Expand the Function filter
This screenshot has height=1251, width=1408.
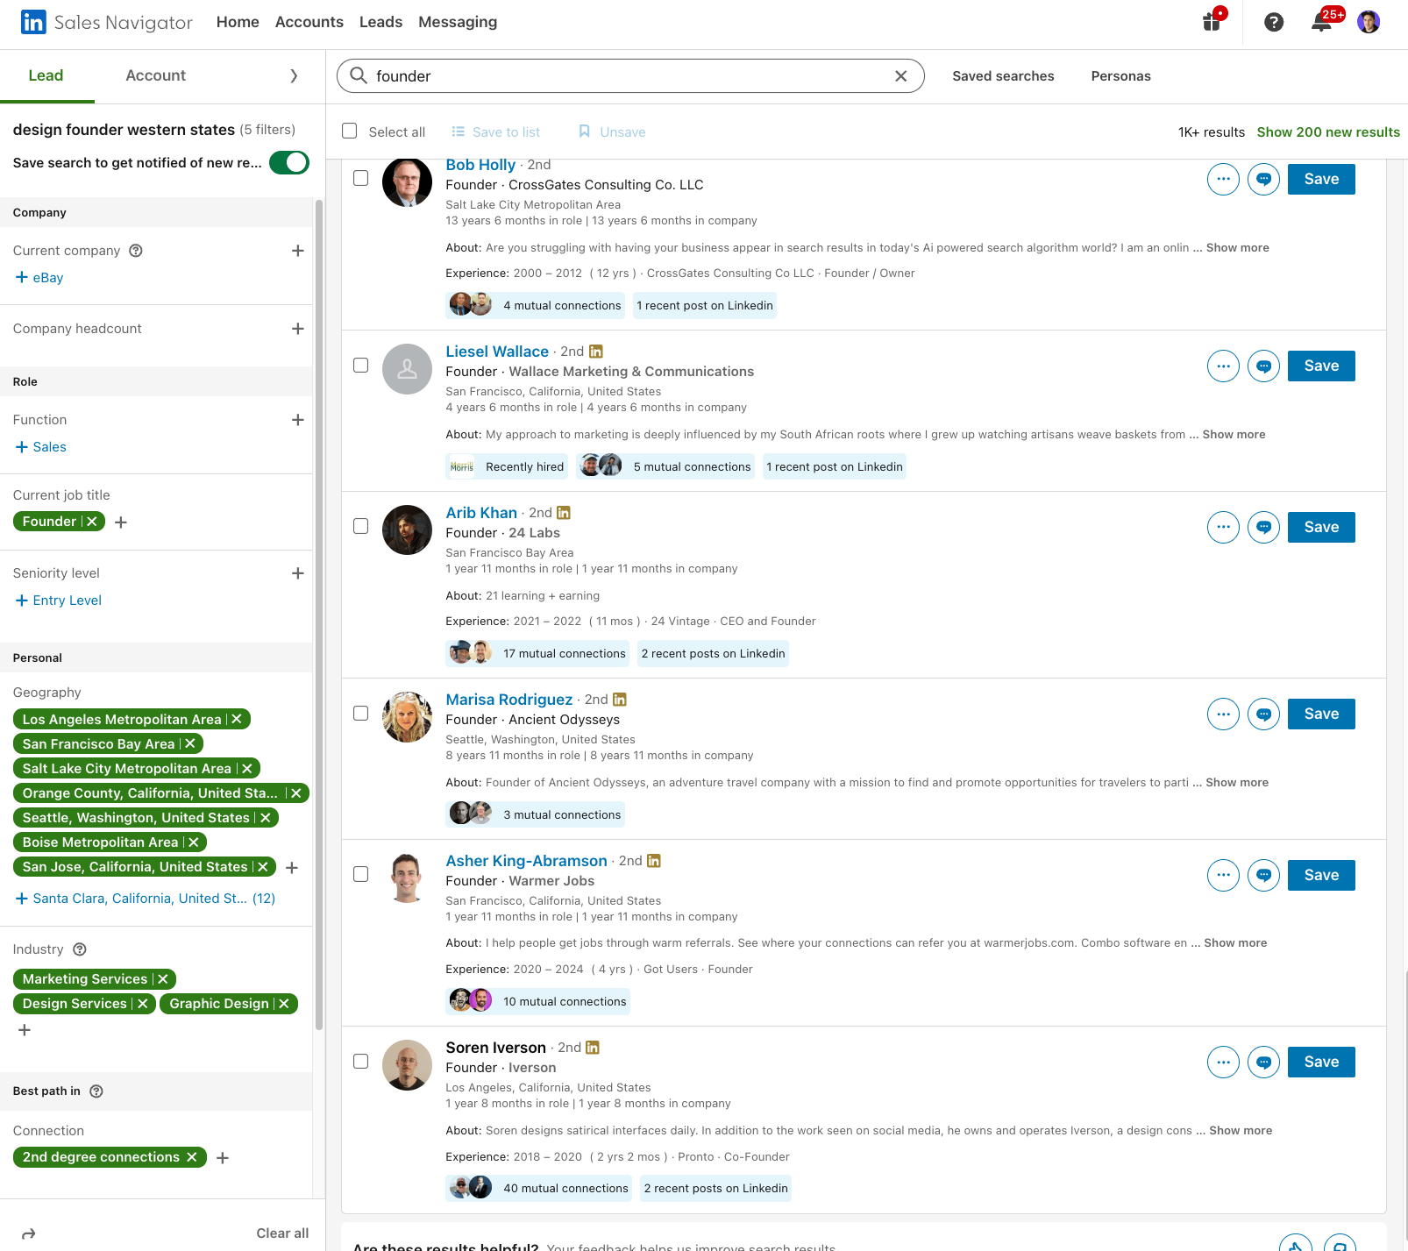[298, 420]
